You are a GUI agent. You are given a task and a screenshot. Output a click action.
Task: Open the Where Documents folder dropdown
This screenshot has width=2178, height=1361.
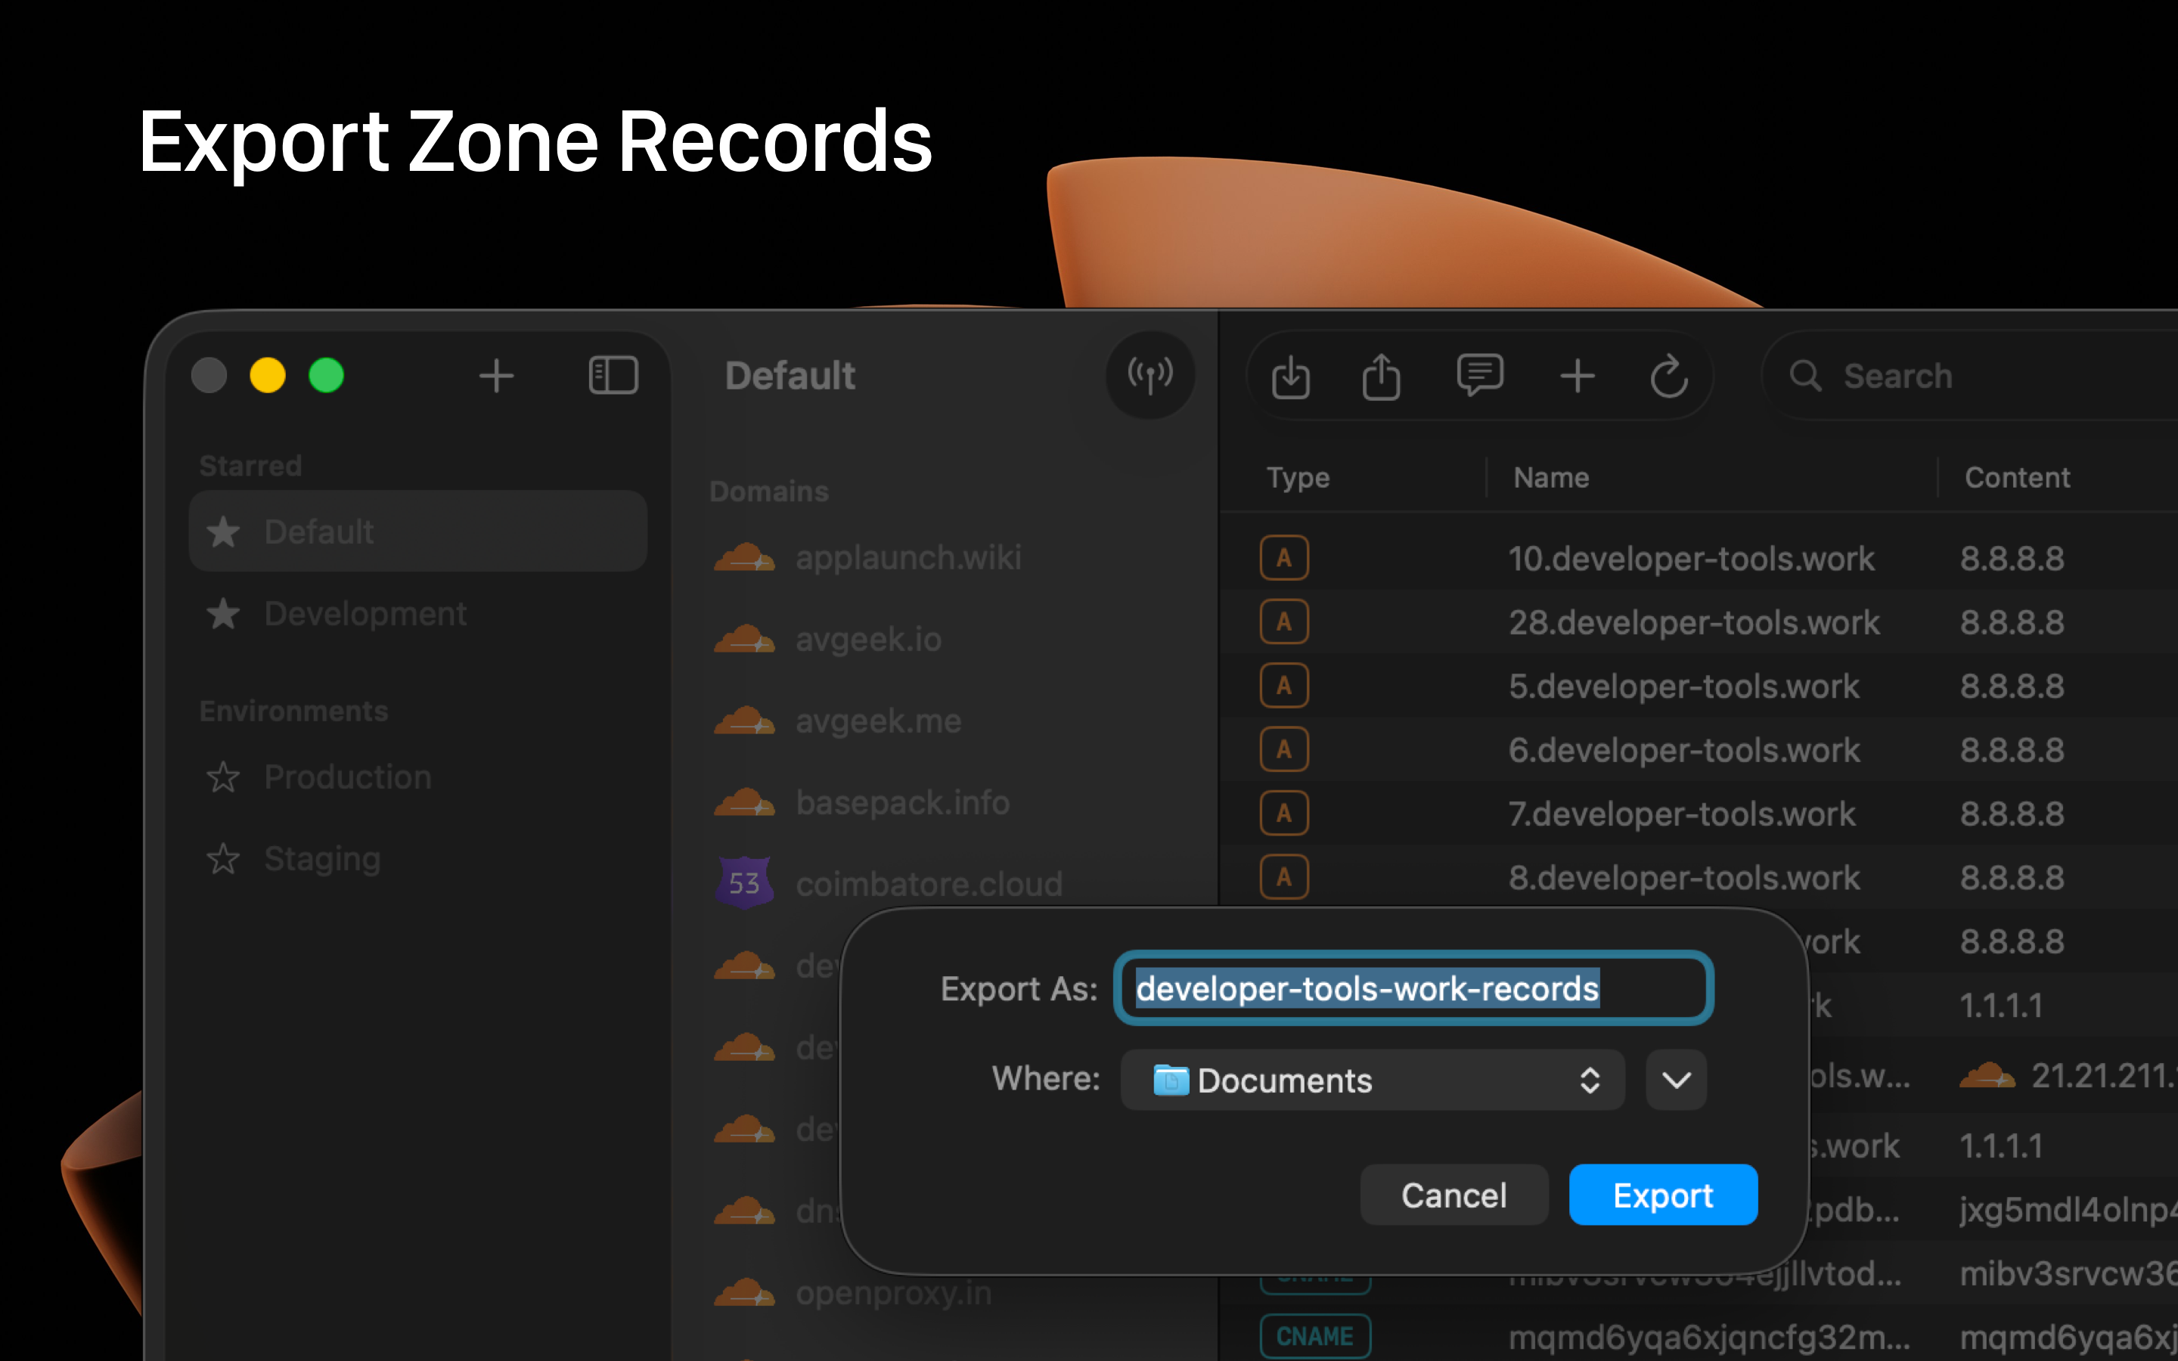point(1373,1079)
